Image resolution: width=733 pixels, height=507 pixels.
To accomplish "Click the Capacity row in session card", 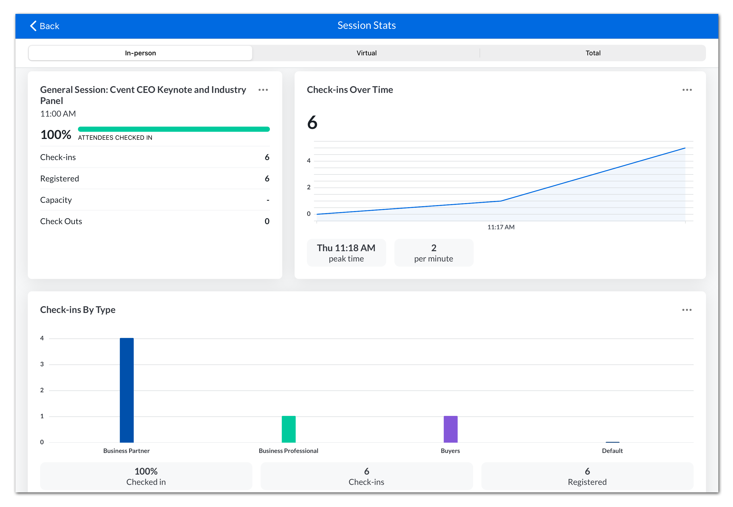I will pyautogui.click(x=155, y=200).
